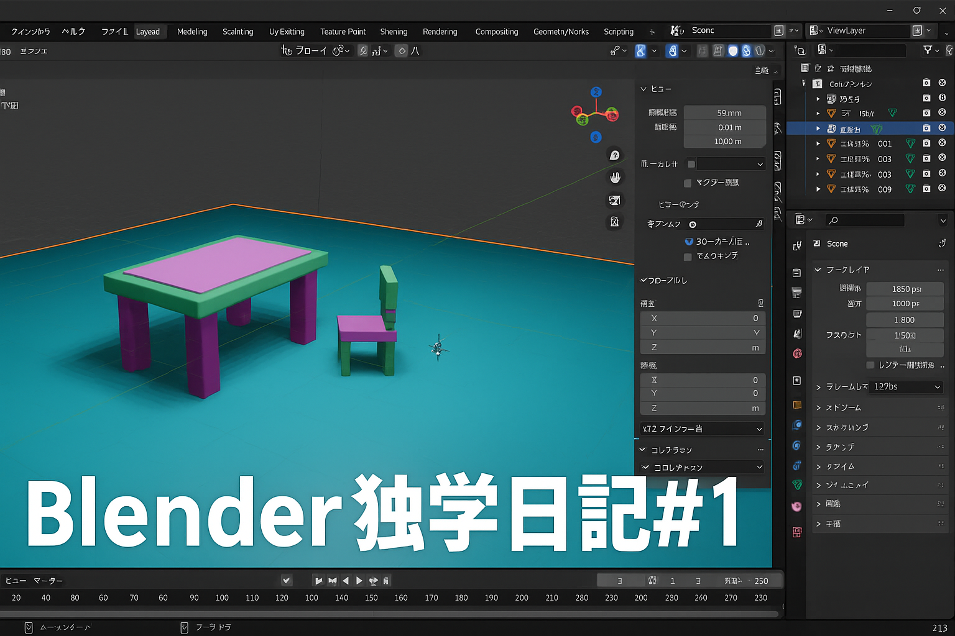955x636 pixels.
Task: Toggle the checkbox beside the mーカレ廾 label
Action: point(691,164)
